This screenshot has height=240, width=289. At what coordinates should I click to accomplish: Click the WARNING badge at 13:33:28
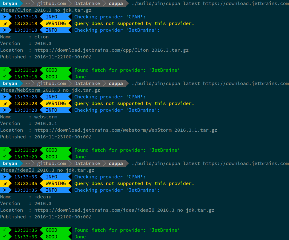56,103
